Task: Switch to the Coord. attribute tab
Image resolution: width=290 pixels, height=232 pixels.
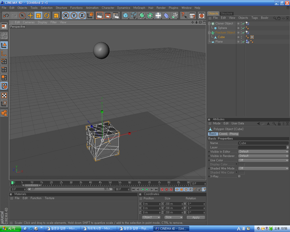Action: 223,134
